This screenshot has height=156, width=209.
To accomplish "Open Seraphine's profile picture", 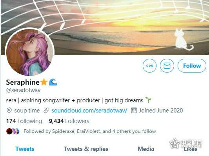I will coord(29,53).
